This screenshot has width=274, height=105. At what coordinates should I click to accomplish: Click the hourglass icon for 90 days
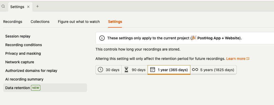127,70
